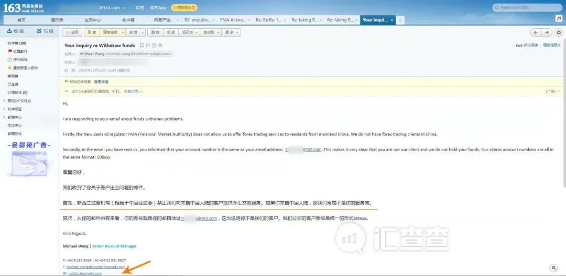The width and height of the screenshot is (566, 276).
Task: Switch to the 通讯录 contacts tab
Action: tap(57, 20)
